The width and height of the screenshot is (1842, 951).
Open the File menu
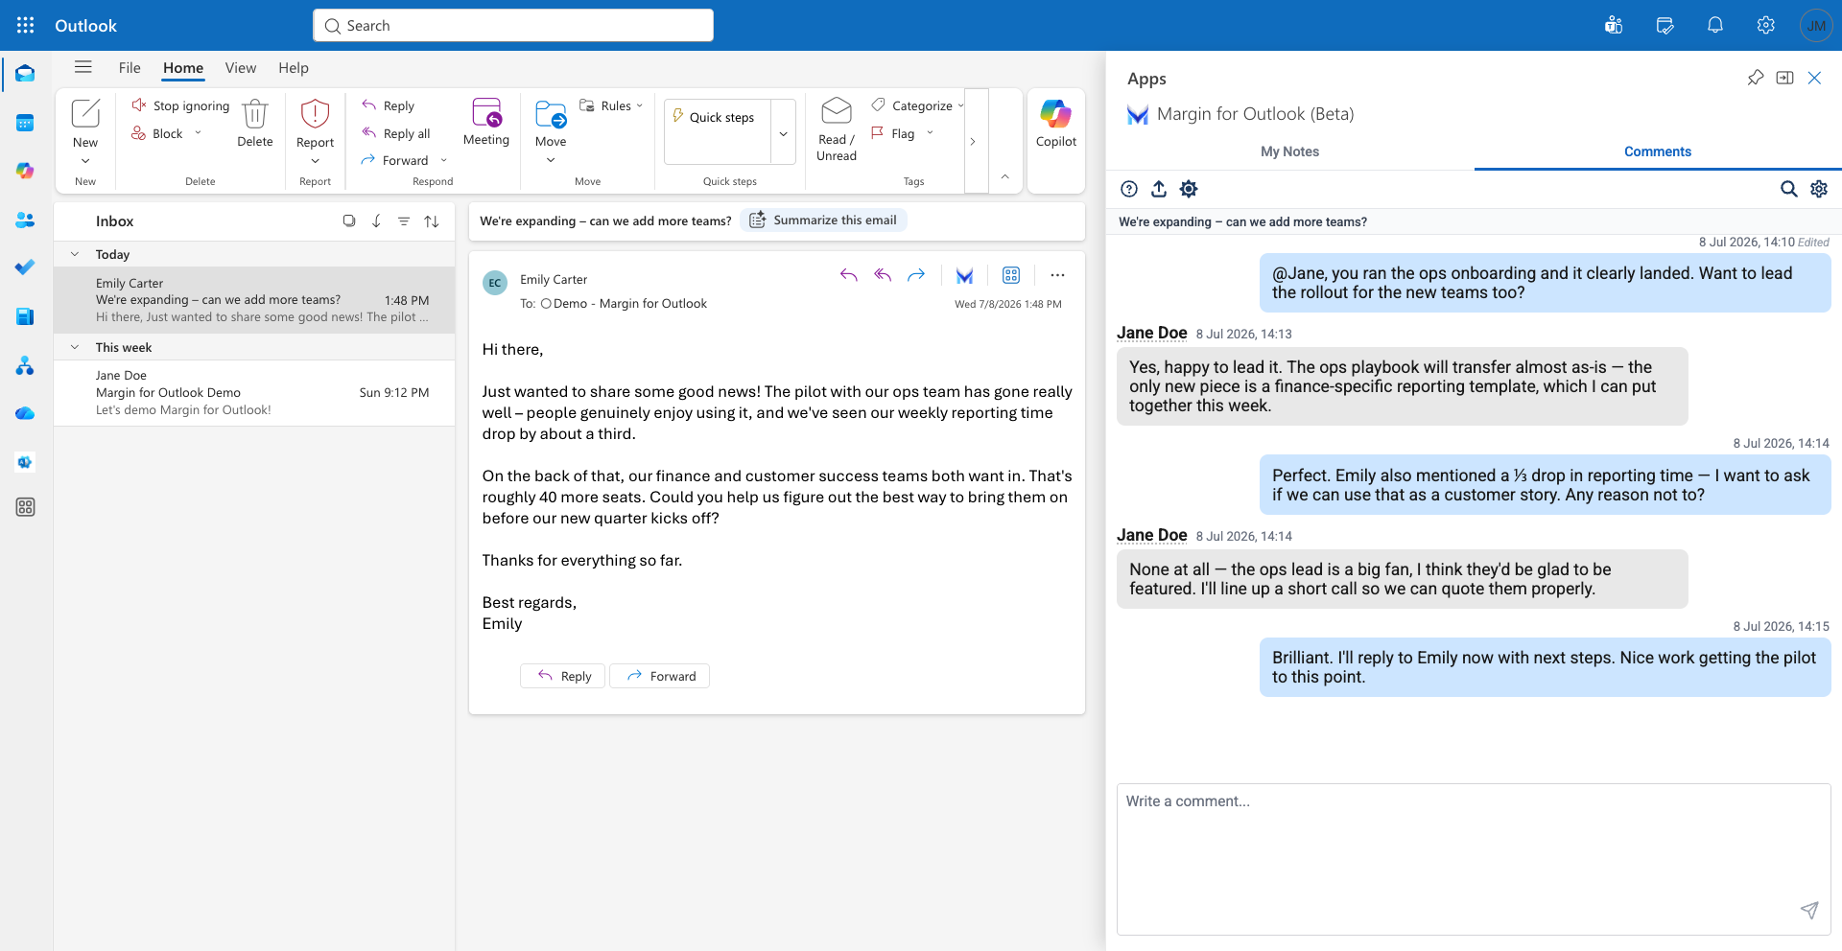click(x=130, y=68)
